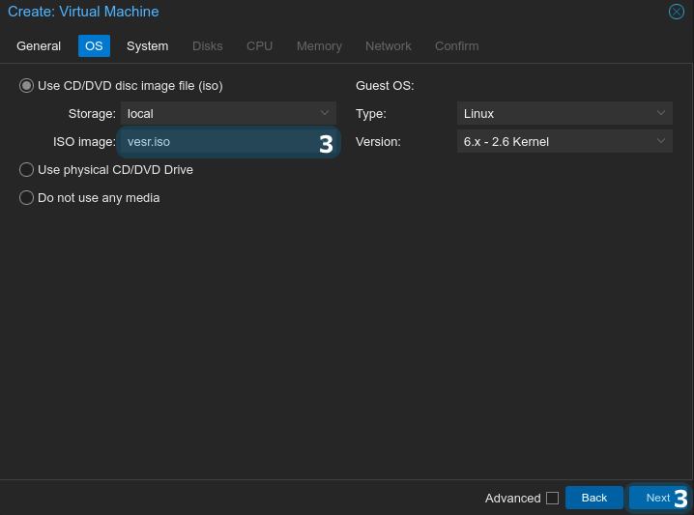Open the Memory tab
Viewport: 694px width, 515px height.
tap(319, 46)
